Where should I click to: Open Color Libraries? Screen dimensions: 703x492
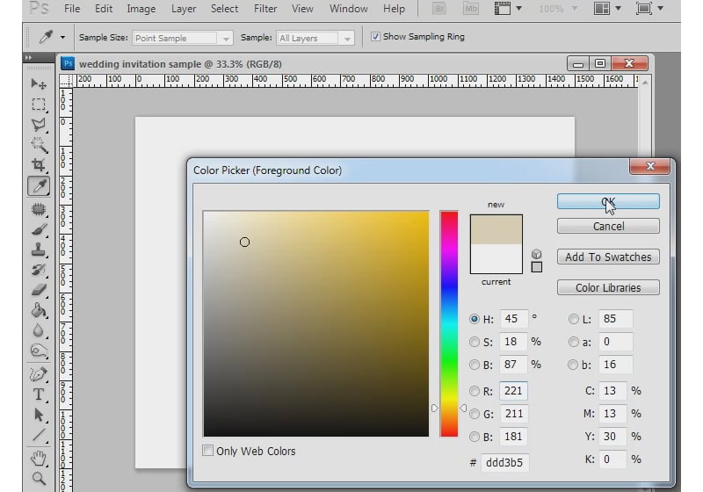point(608,287)
